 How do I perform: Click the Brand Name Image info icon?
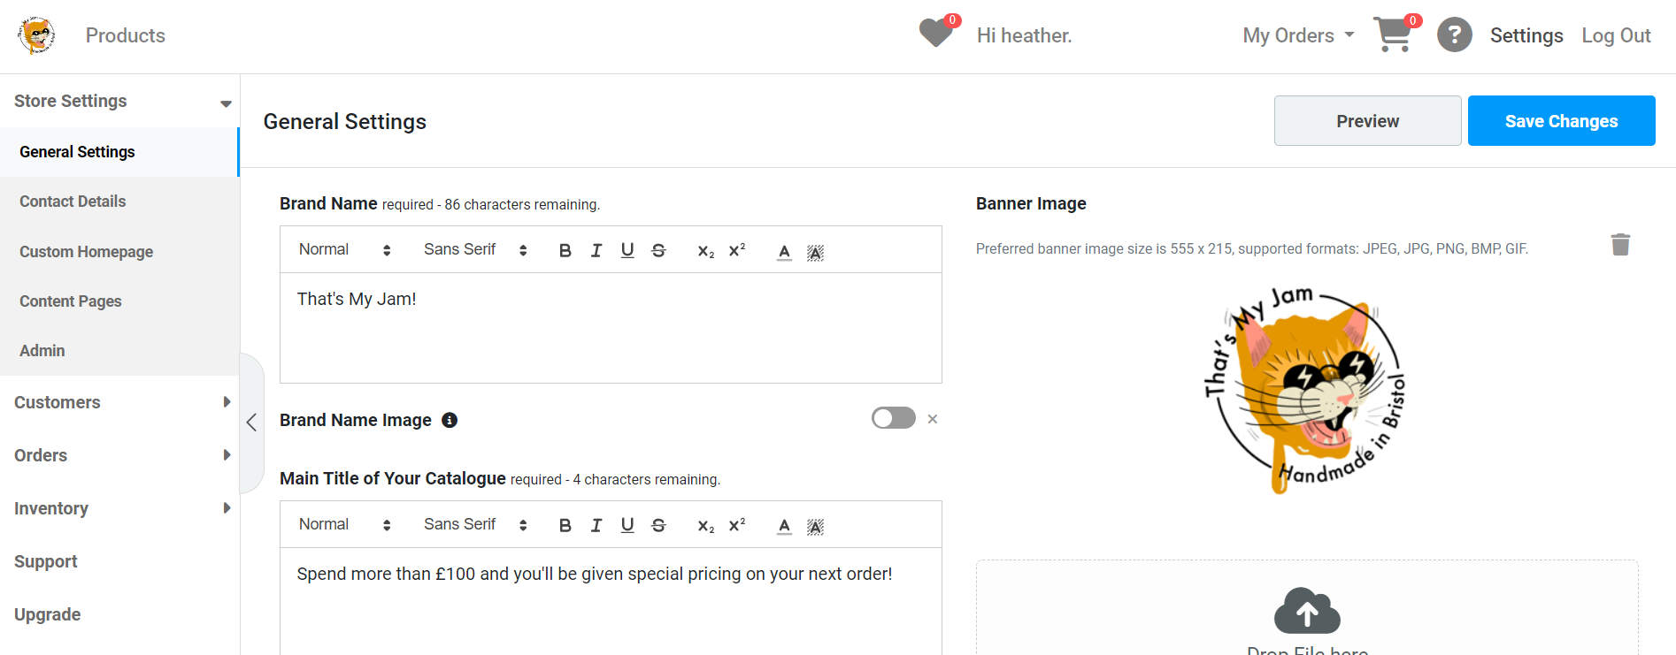click(x=450, y=420)
